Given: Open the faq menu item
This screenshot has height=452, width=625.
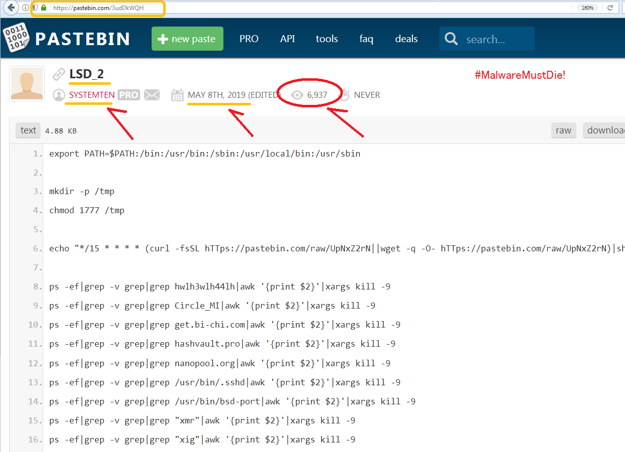Looking at the screenshot, I should [366, 39].
